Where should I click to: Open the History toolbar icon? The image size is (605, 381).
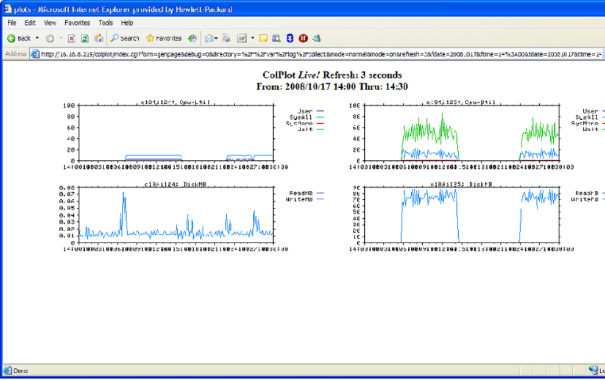[x=192, y=38]
